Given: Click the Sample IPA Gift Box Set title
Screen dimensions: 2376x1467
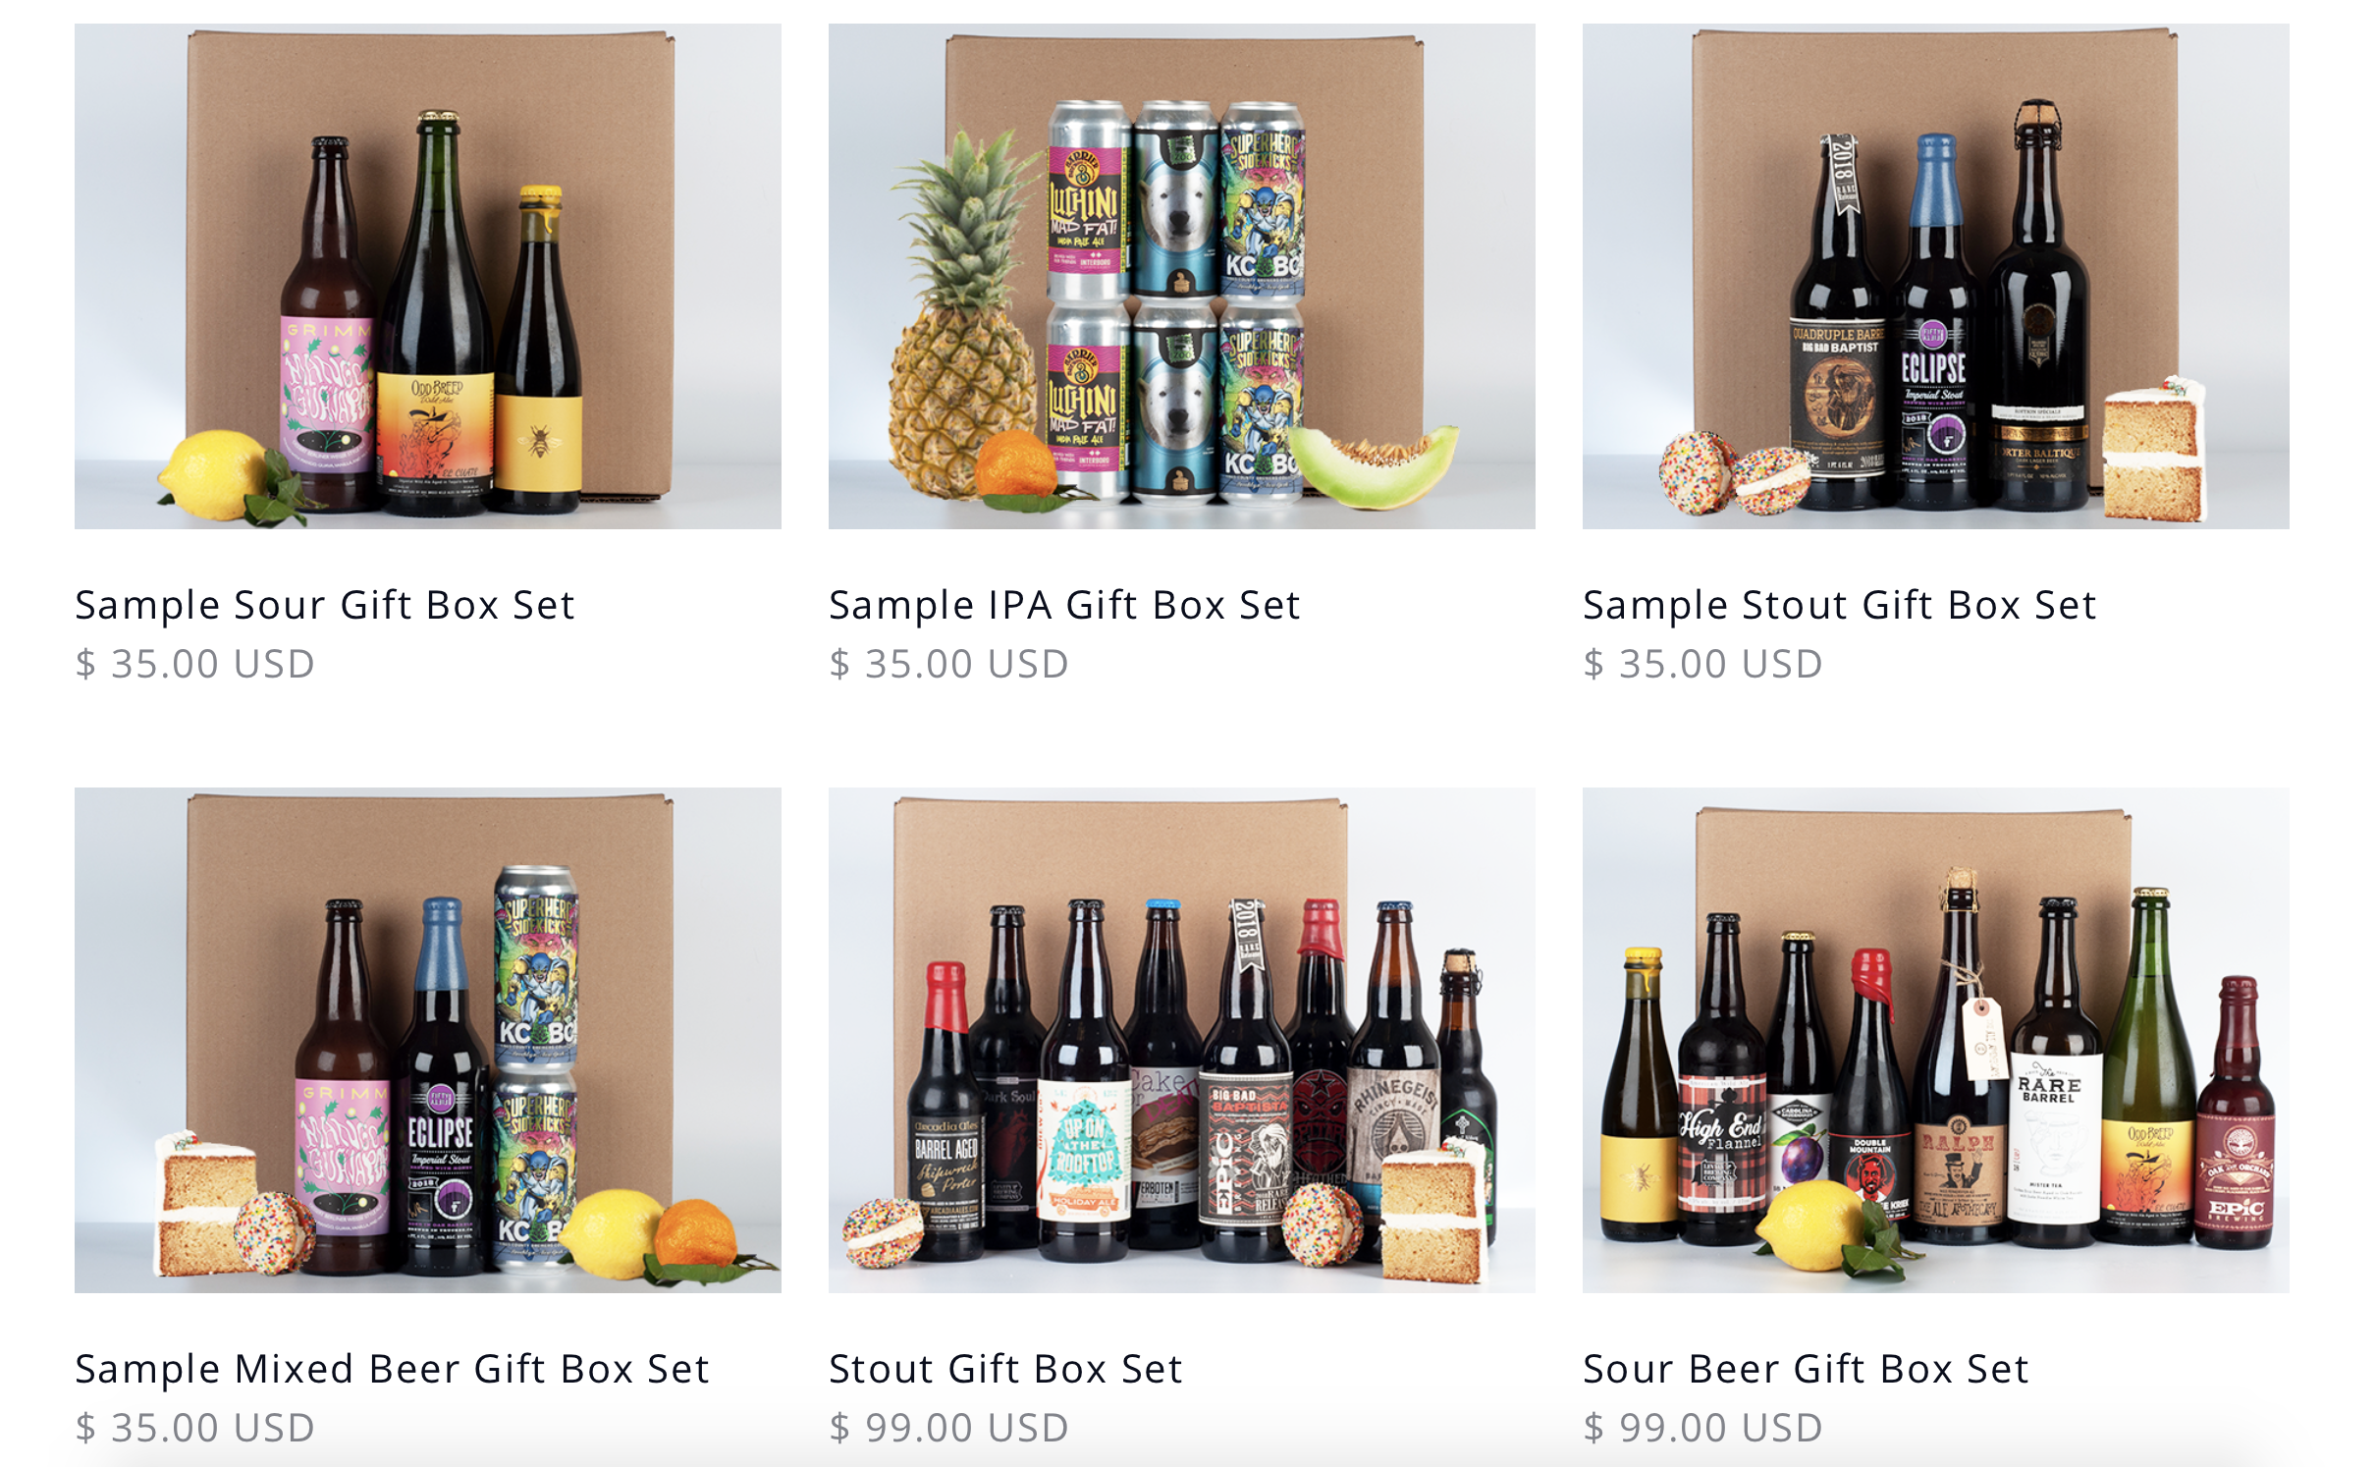Looking at the screenshot, I should [1065, 606].
